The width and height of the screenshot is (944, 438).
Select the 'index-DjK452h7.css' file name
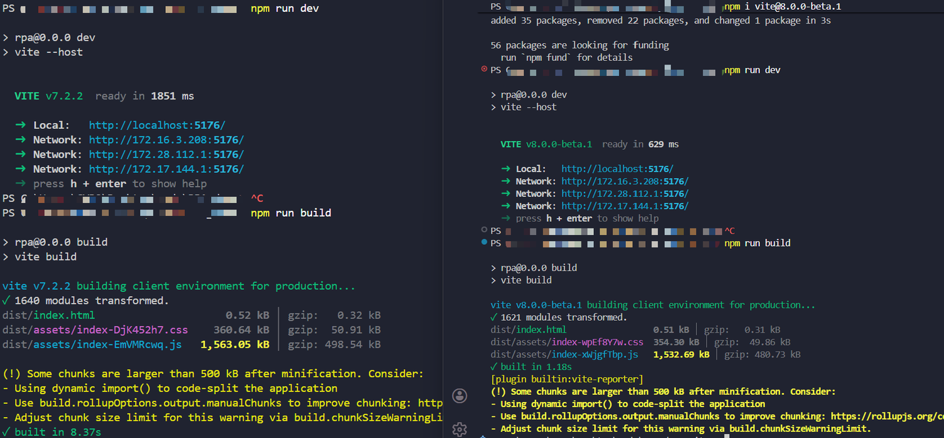(132, 330)
